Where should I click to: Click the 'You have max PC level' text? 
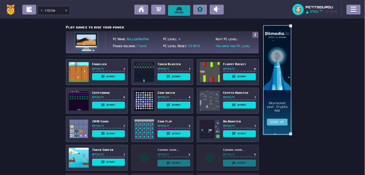[x=233, y=46]
